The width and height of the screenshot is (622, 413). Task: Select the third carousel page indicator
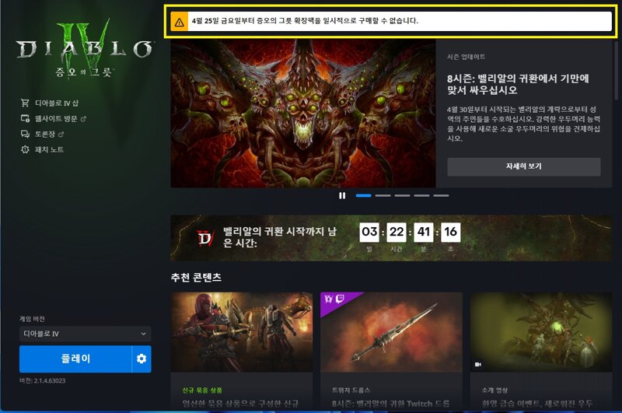(402, 195)
